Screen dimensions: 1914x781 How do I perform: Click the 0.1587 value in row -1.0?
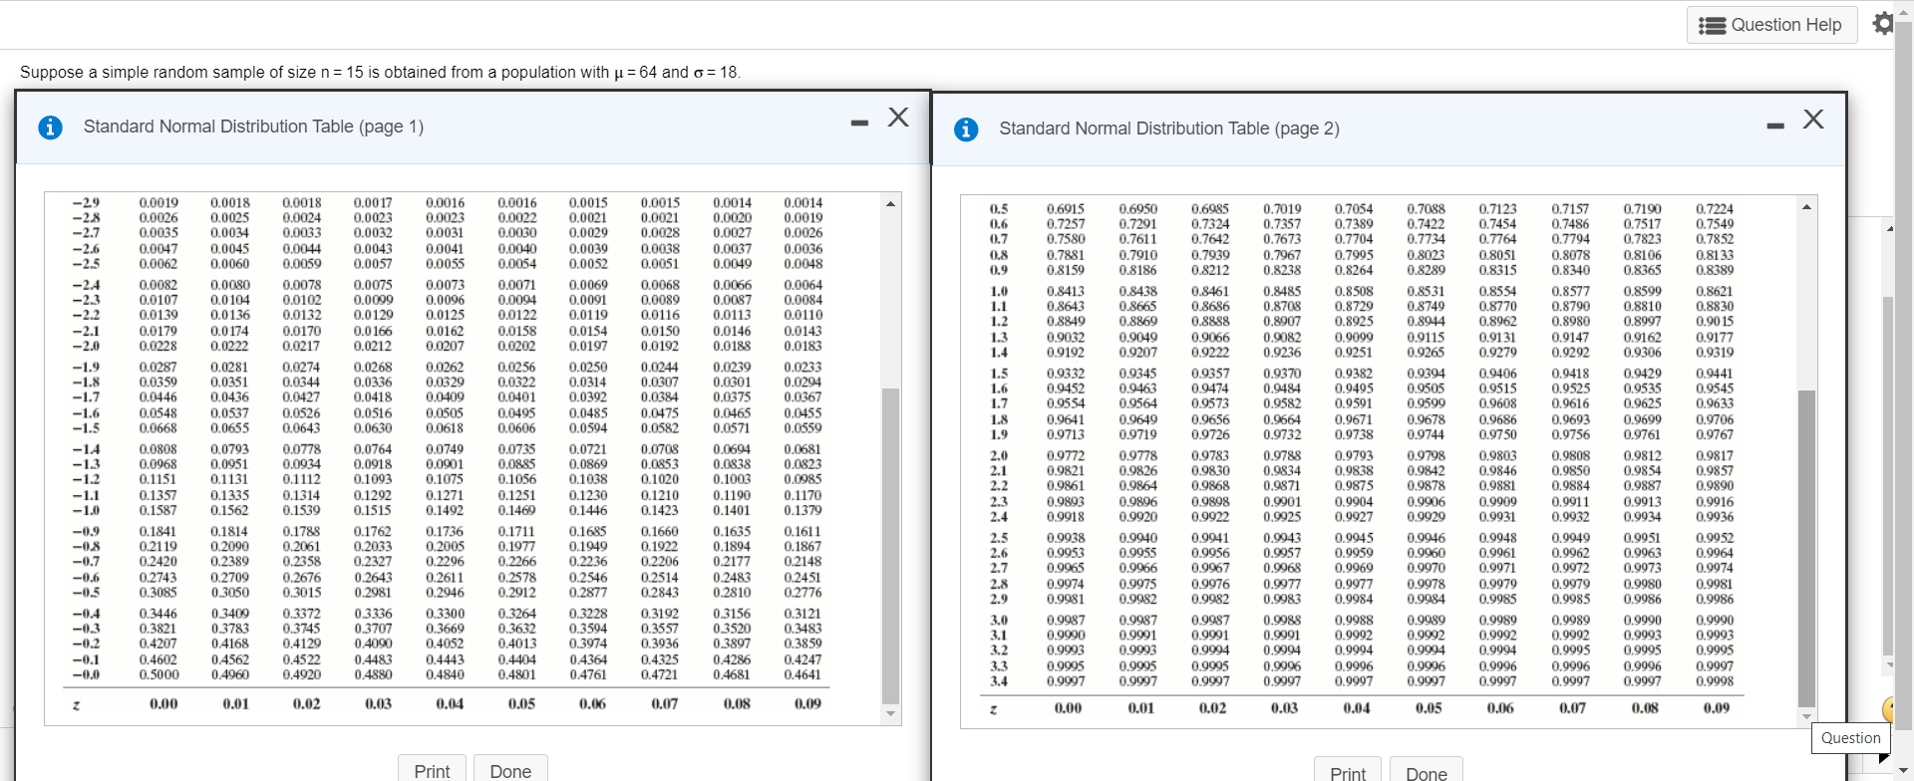coord(159,510)
